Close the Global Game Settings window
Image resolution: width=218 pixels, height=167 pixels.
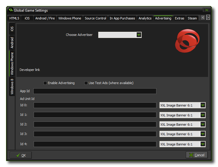(206, 10)
